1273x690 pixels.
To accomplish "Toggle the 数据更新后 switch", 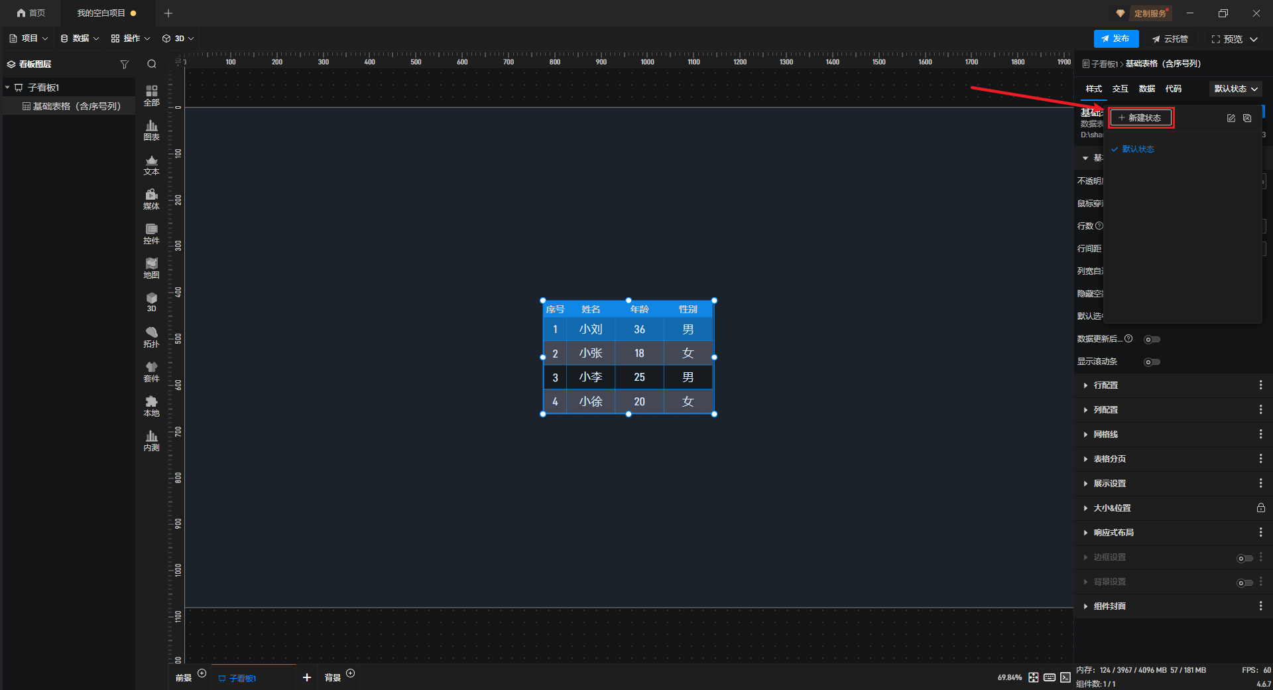I will (x=1152, y=339).
